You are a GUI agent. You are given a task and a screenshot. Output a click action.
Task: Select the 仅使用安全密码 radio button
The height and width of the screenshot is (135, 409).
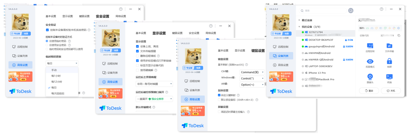click(47, 45)
